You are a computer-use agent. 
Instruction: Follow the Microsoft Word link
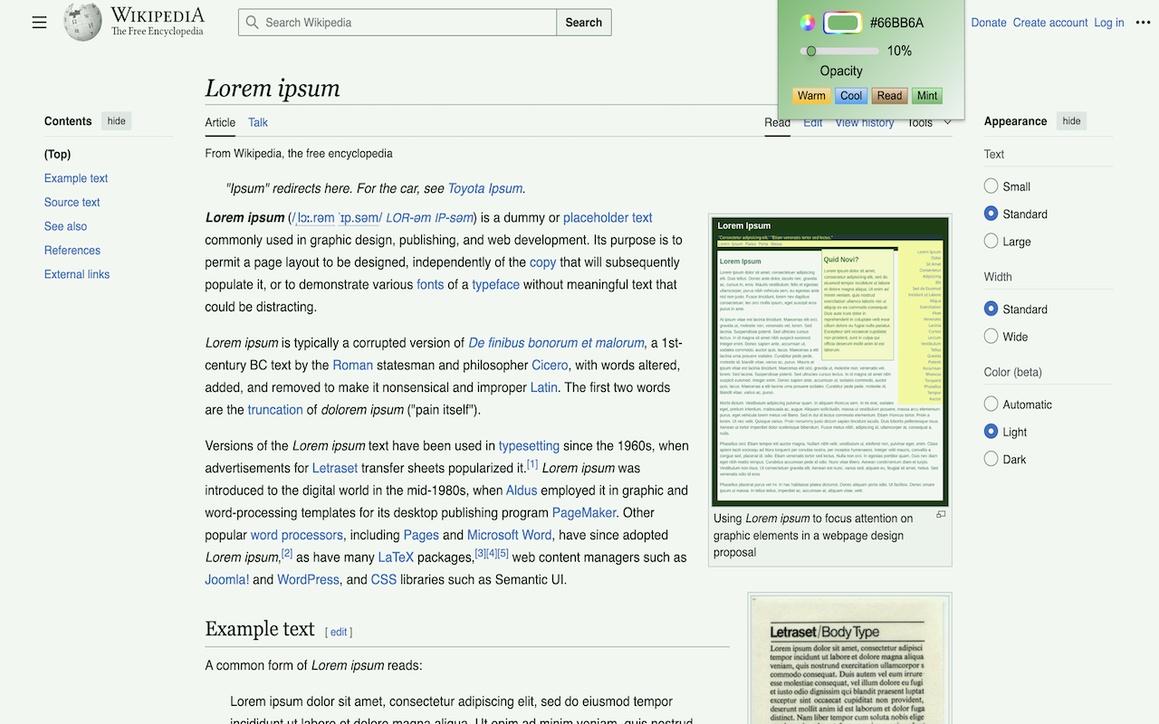pos(509,535)
